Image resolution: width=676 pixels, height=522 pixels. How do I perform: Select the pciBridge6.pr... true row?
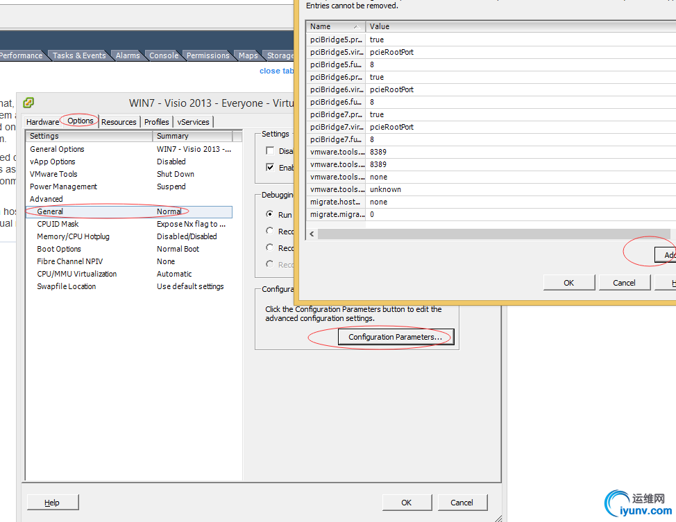tap(491, 77)
